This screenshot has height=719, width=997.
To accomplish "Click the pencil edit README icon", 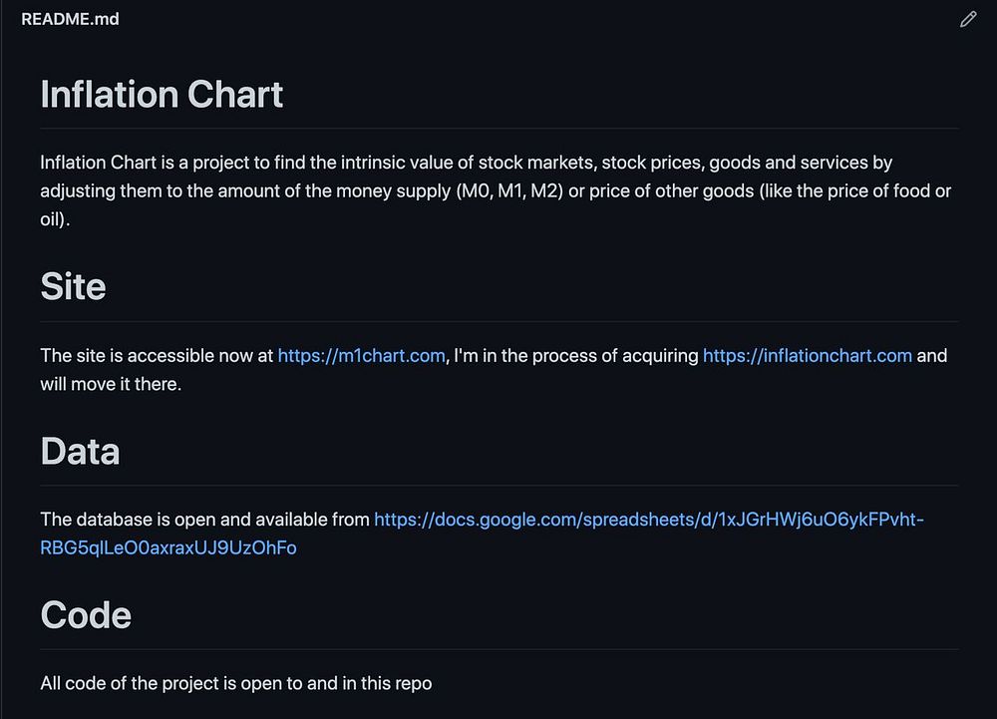I will pyautogui.click(x=967, y=19).
